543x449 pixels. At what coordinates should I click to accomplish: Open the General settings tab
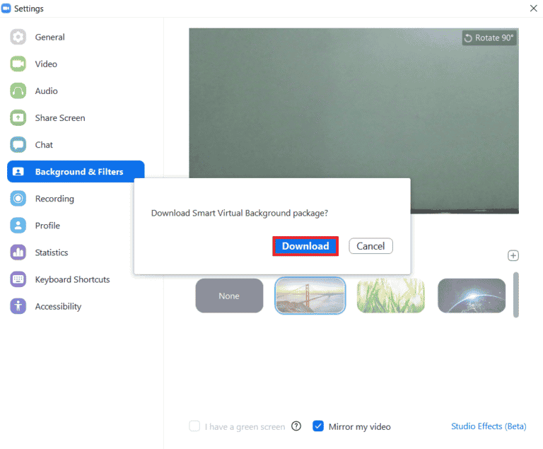(50, 37)
